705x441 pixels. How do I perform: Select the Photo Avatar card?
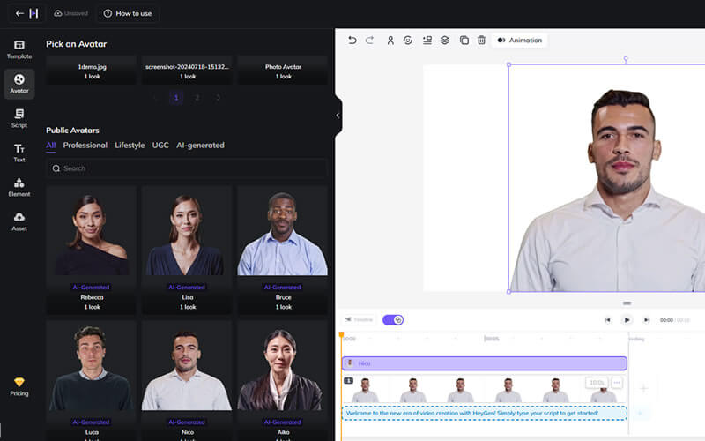pos(283,71)
